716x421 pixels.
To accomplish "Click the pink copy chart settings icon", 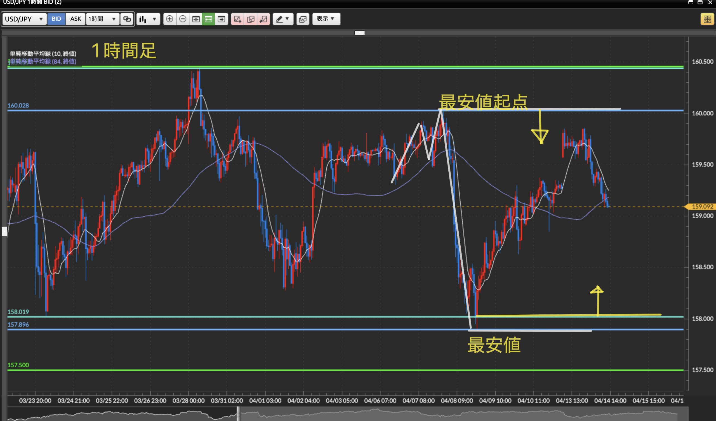I will [250, 19].
